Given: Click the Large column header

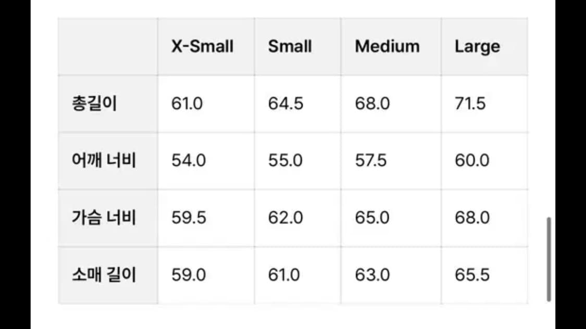Looking at the screenshot, I should coord(477,46).
